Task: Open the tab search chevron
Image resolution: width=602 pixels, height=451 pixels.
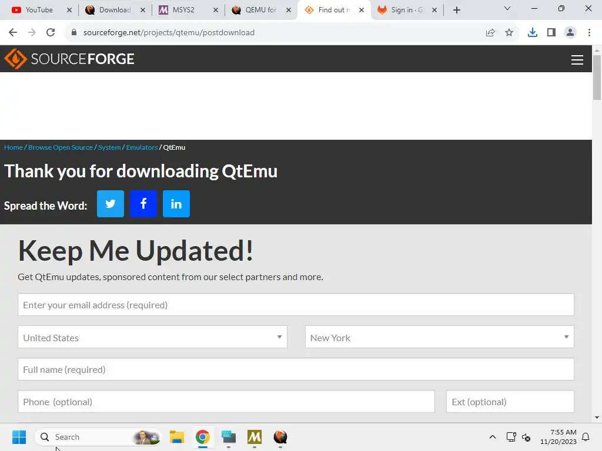Action: (507, 8)
